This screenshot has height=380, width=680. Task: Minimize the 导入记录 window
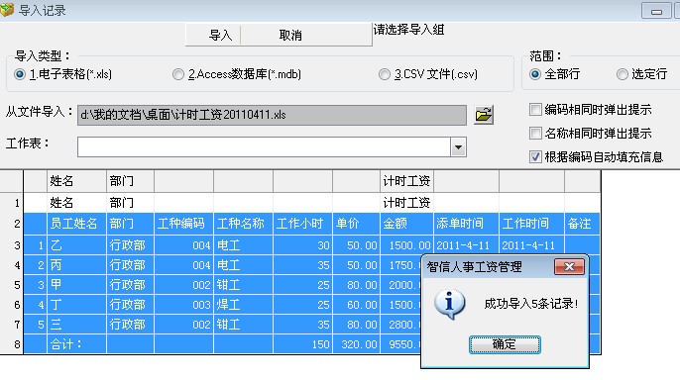click(x=656, y=11)
